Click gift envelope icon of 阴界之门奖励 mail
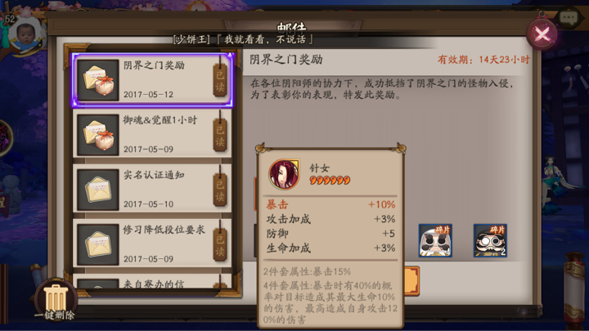589x331 pixels. (x=97, y=80)
